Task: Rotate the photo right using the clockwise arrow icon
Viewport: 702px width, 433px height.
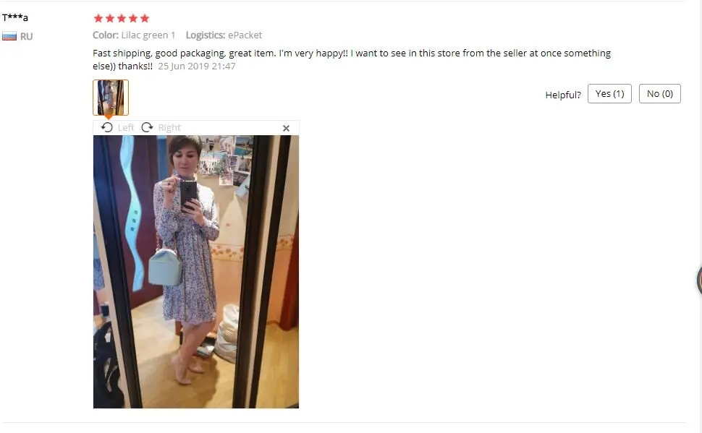Action: click(147, 127)
